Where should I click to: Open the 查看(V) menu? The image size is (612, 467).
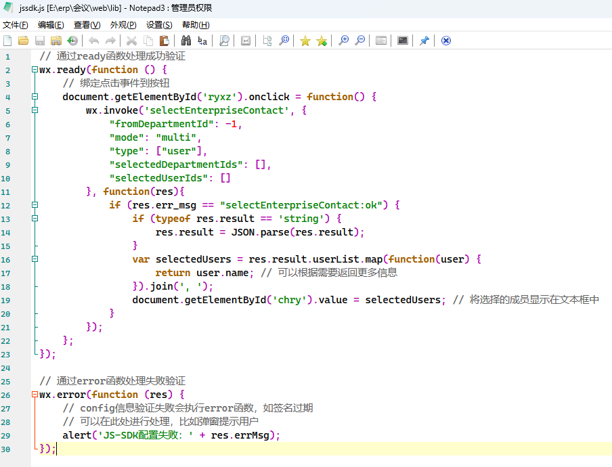tap(87, 25)
